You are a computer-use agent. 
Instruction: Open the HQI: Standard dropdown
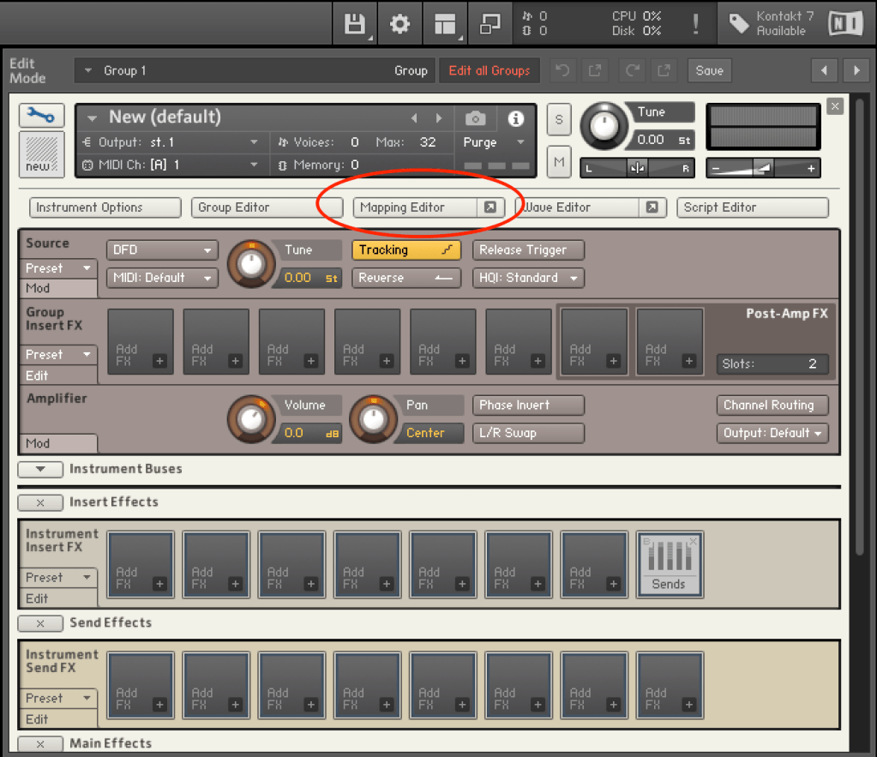point(527,278)
